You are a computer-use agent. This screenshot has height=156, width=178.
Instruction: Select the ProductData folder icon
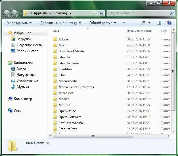pyautogui.click(x=55, y=129)
